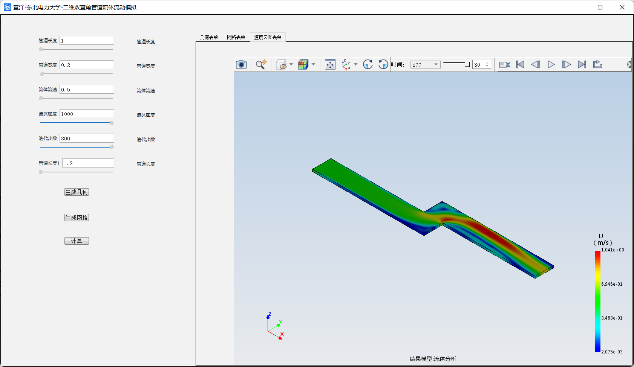Click the app icon in title bar
634x367 pixels.
point(8,7)
